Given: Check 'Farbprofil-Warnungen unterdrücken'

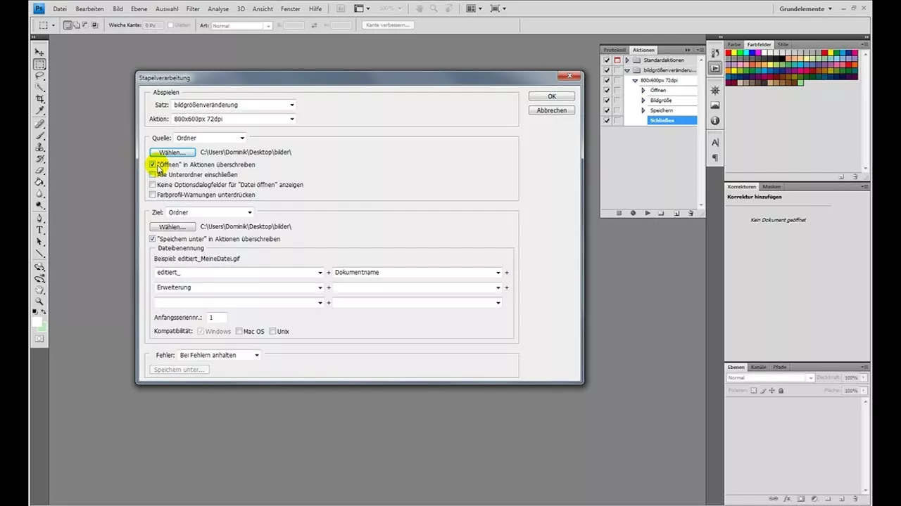Looking at the screenshot, I should pyautogui.click(x=153, y=195).
